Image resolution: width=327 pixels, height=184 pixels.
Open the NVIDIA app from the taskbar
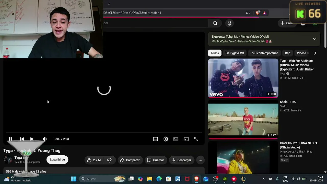pyautogui.click(x=225, y=179)
